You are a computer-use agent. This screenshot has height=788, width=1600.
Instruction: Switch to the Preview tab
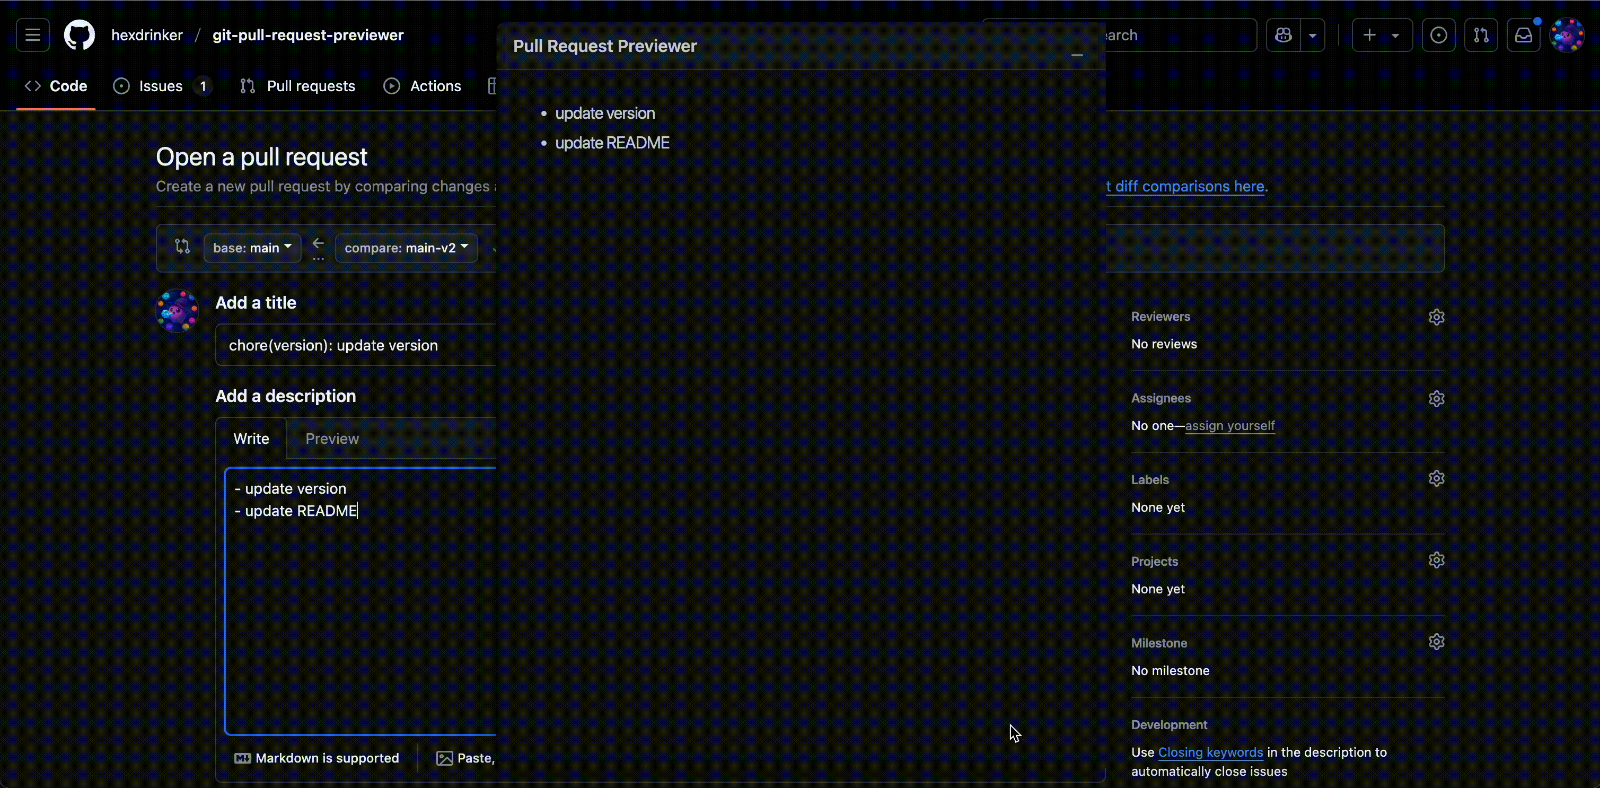point(332,439)
